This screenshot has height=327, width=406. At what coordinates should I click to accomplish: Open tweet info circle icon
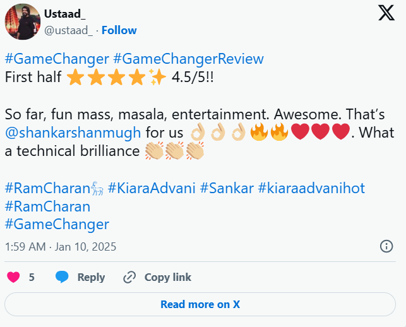pyautogui.click(x=386, y=246)
